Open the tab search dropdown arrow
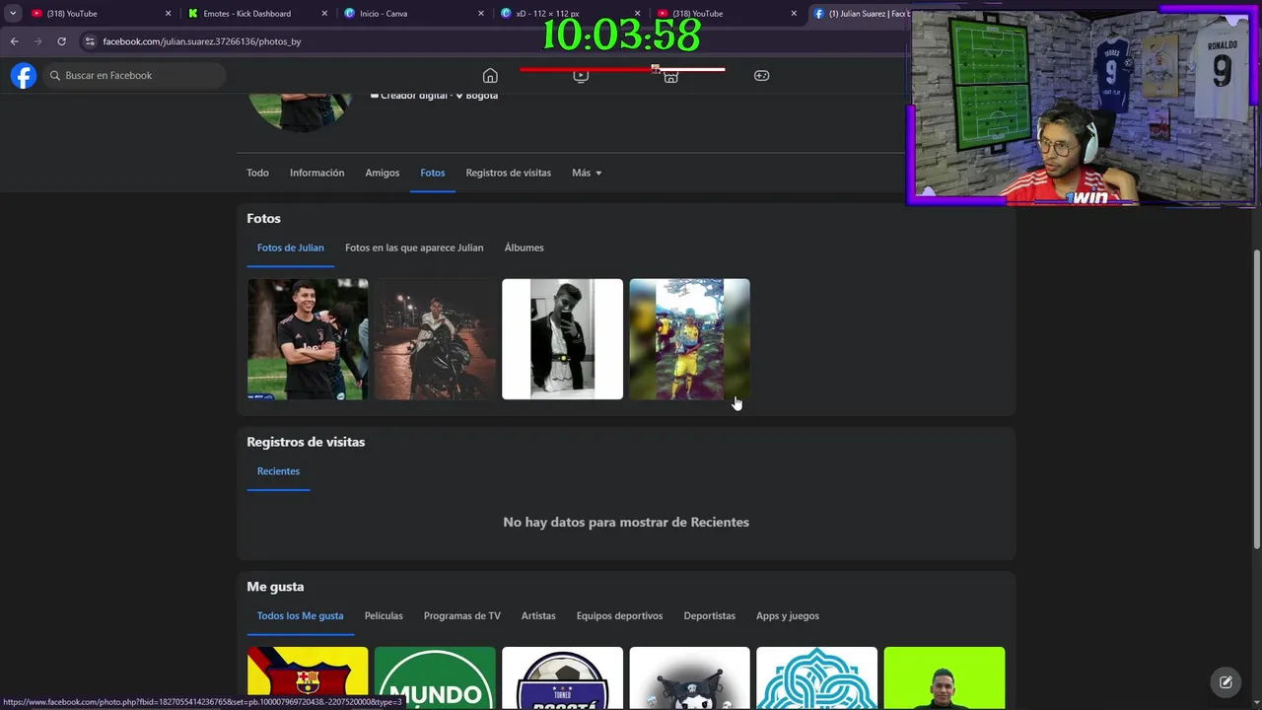1262x710 pixels. coord(13,14)
